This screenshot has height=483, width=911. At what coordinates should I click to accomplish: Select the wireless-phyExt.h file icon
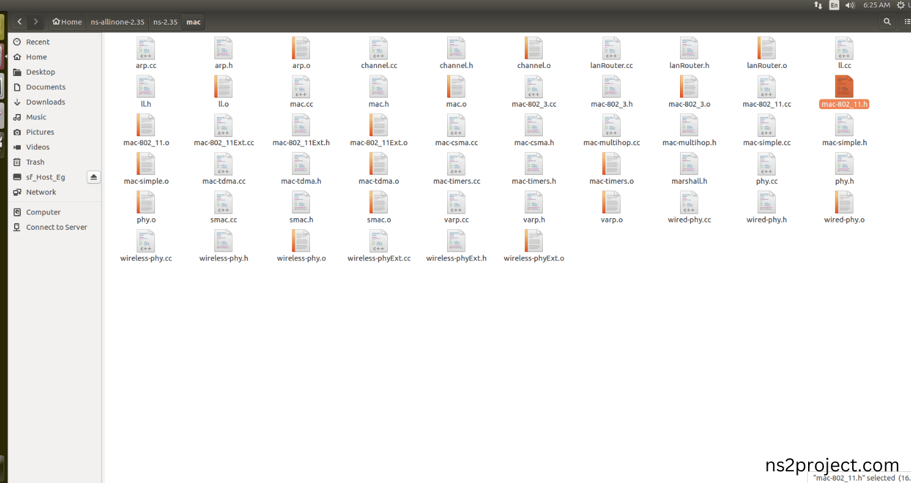coord(456,241)
